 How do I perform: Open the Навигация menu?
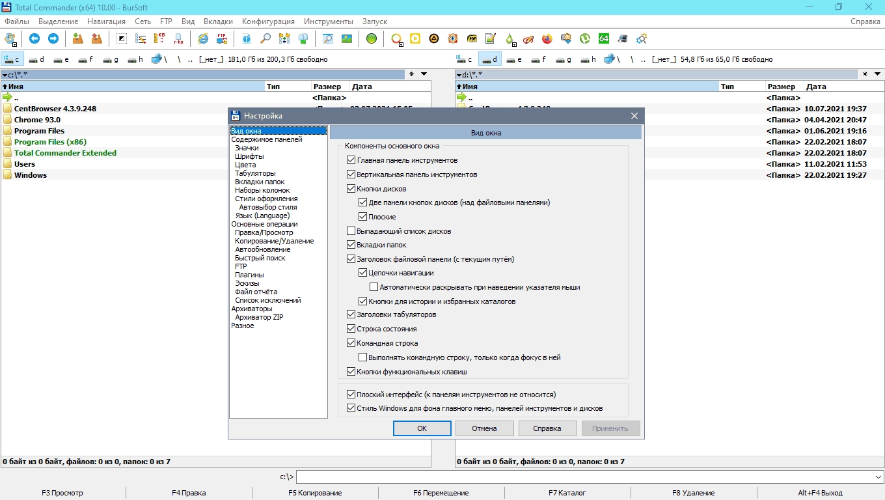pos(106,21)
